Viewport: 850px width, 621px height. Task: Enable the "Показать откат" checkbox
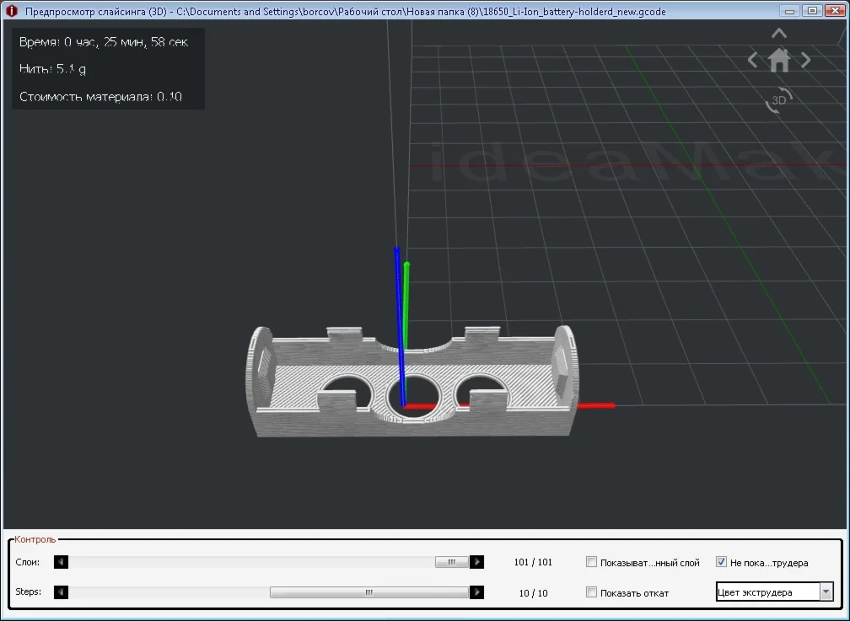[592, 592]
